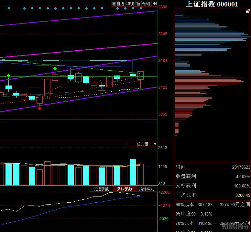Click the 1418 volume axis label
This screenshot has width=251, height=232.
pos(163,166)
